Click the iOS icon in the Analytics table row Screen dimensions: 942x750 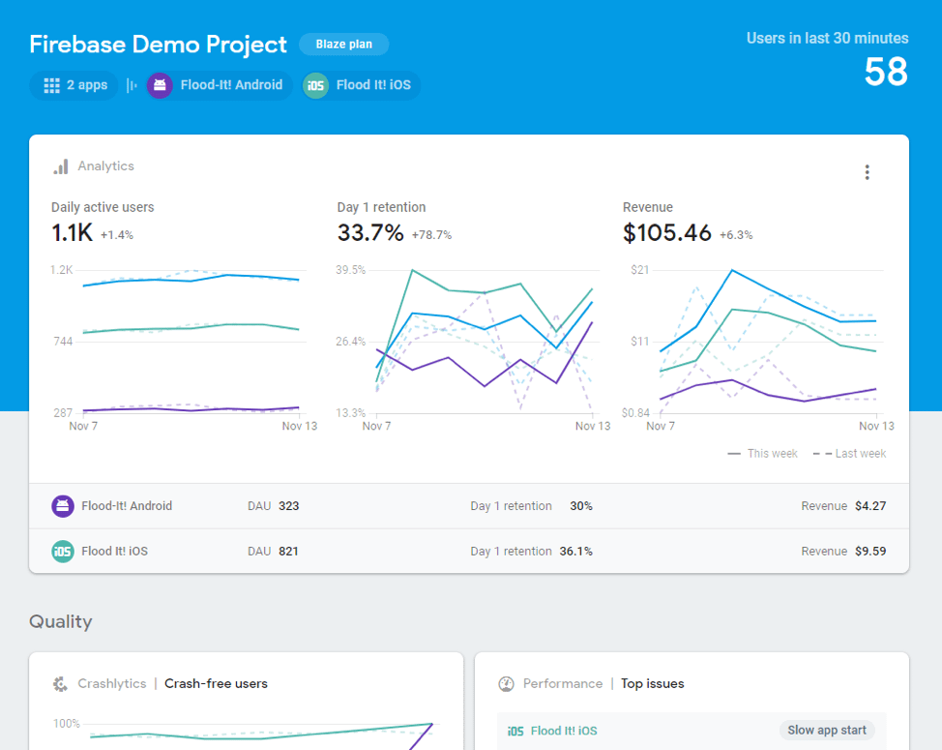coord(63,551)
